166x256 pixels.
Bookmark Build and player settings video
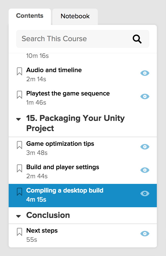click(20, 168)
